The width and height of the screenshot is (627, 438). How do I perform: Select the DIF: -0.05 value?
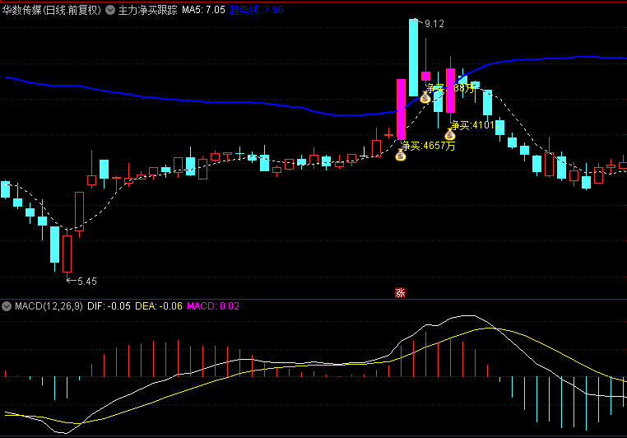pyautogui.click(x=109, y=306)
